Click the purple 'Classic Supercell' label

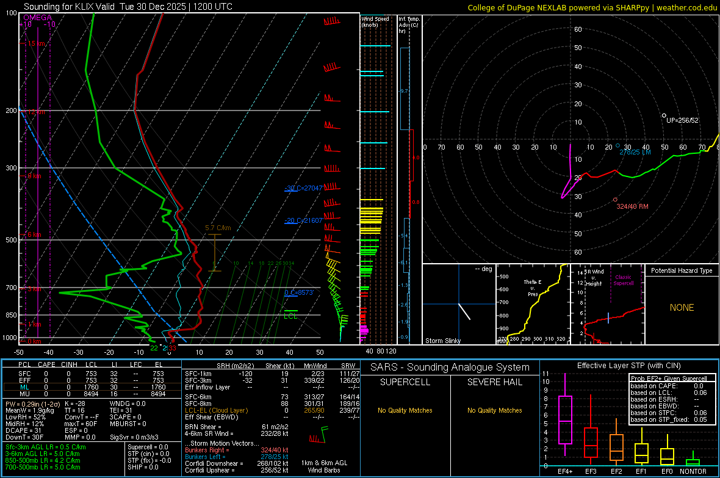coord(623,280)
